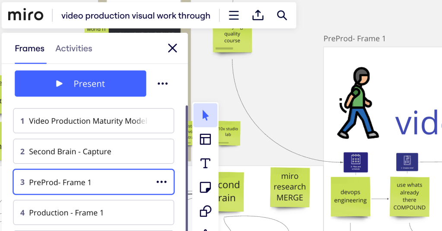
Task: Start presentation with Present button
Action: 80,84
